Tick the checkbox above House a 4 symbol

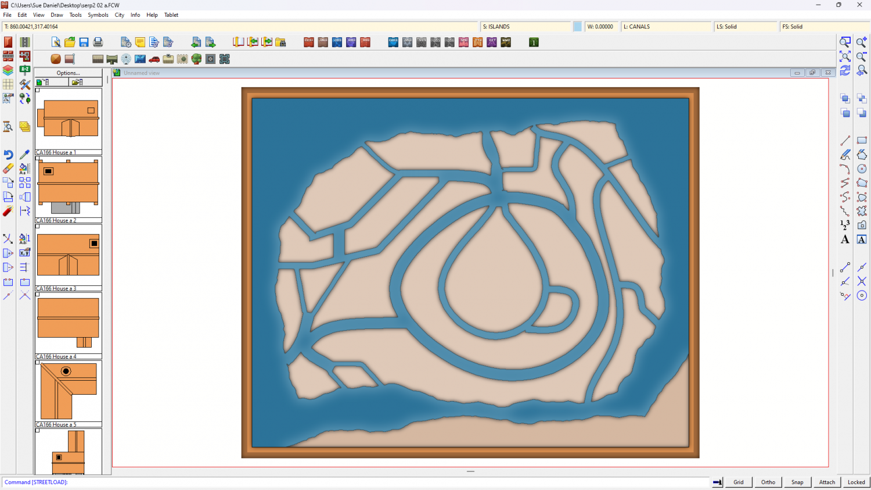point(38,294)
